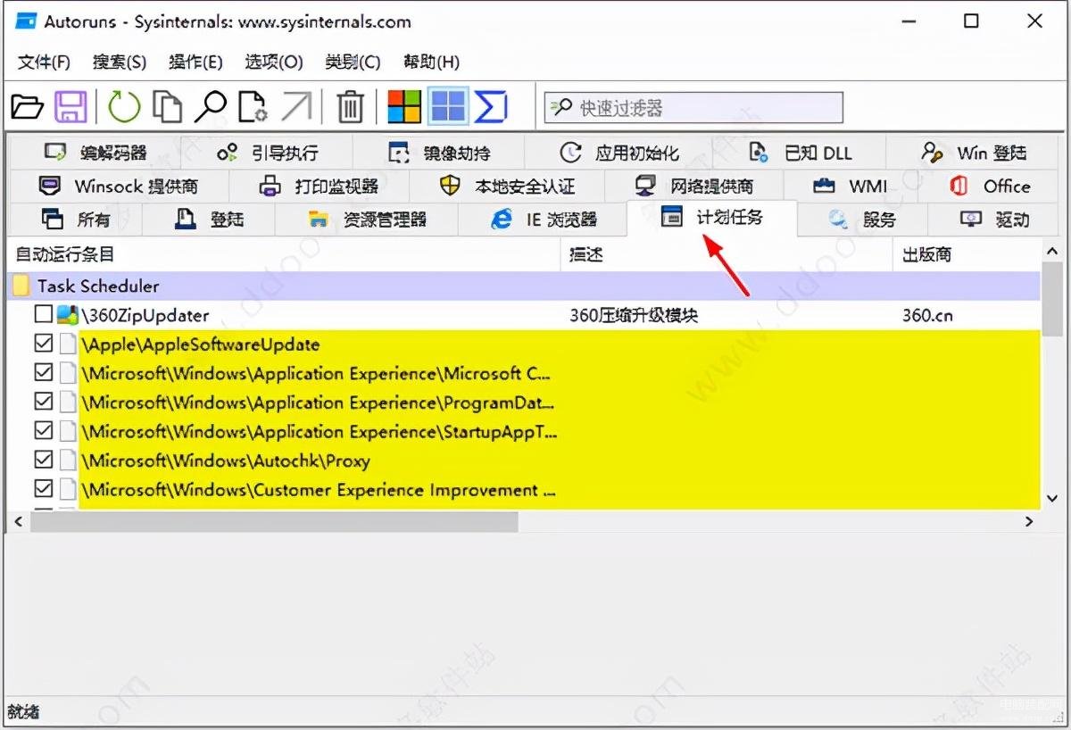Uncheck the Customer Experience Improvement checkbox
The height and width of the screenshot is (730, 1071).
click(x=43, y=488)
